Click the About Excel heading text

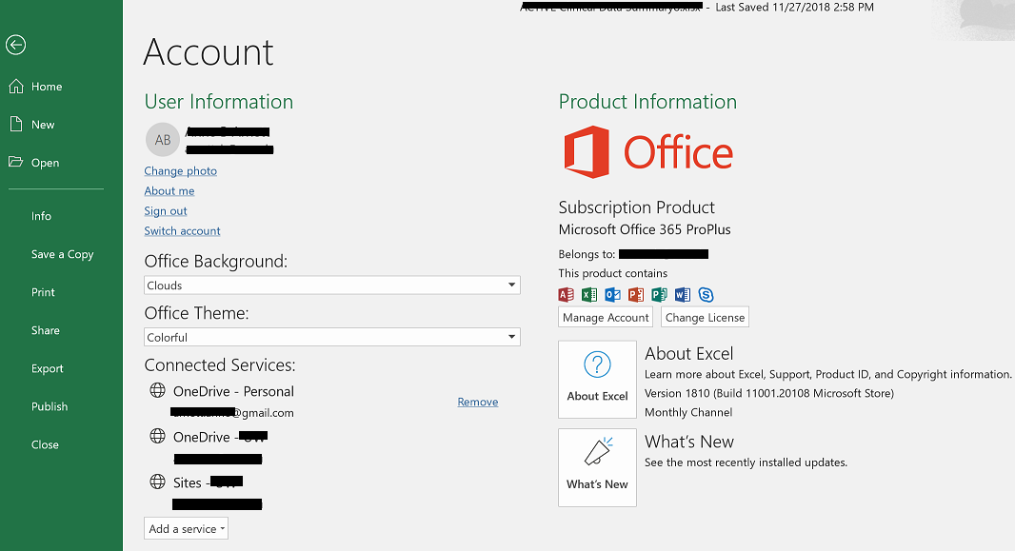(688, 354)
